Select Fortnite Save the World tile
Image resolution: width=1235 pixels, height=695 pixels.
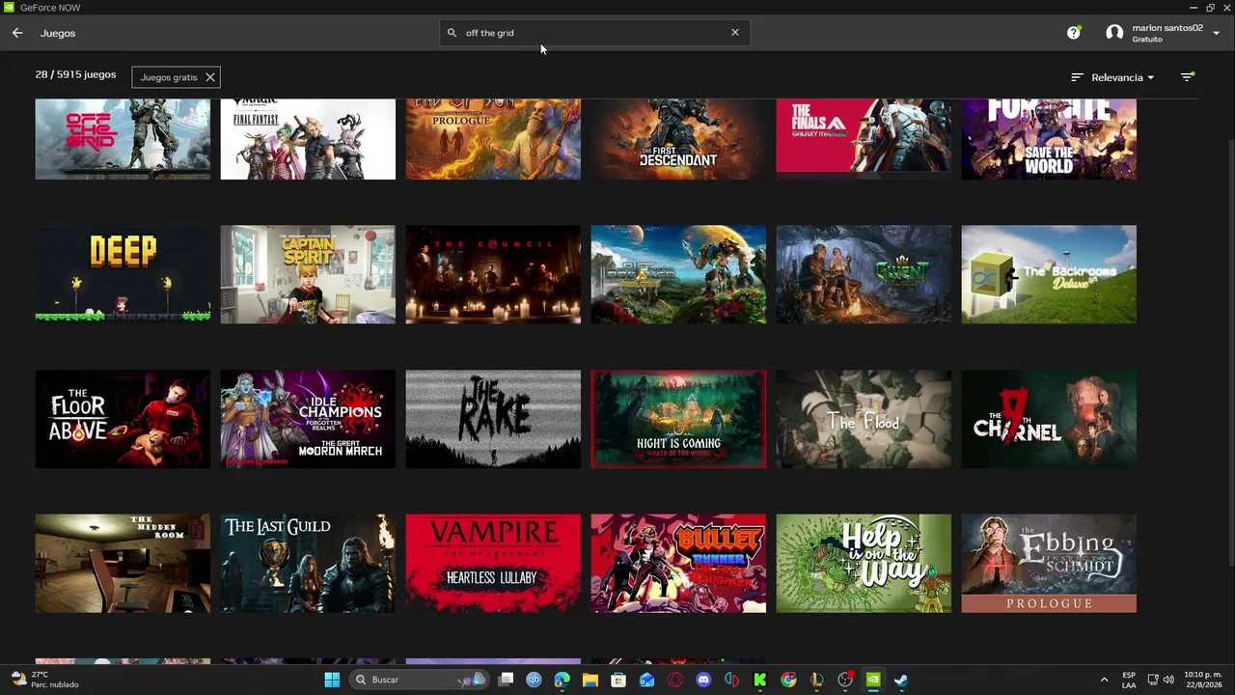click(1049, 139)
